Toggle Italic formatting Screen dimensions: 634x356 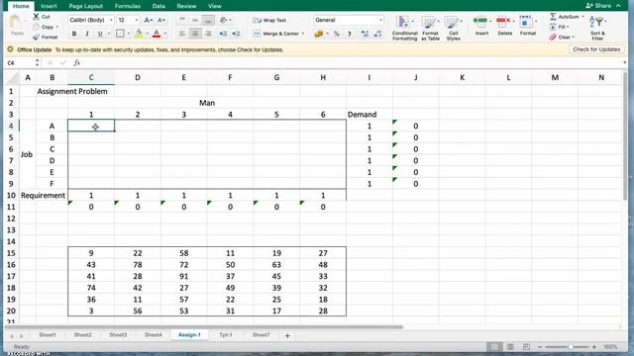coord(87,34)
